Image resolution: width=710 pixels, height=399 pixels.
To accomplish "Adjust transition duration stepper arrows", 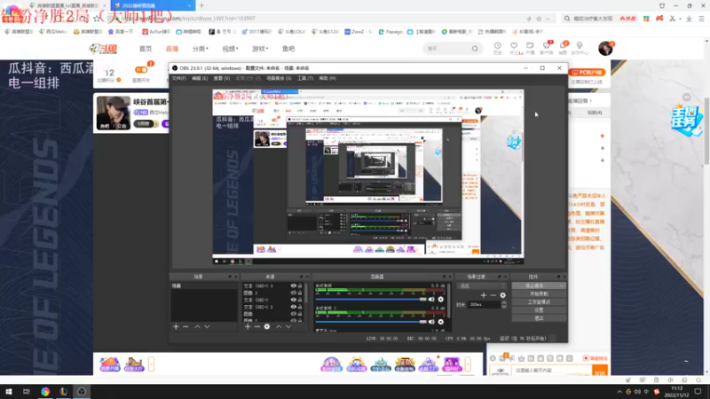I will [x=504, y=305].
